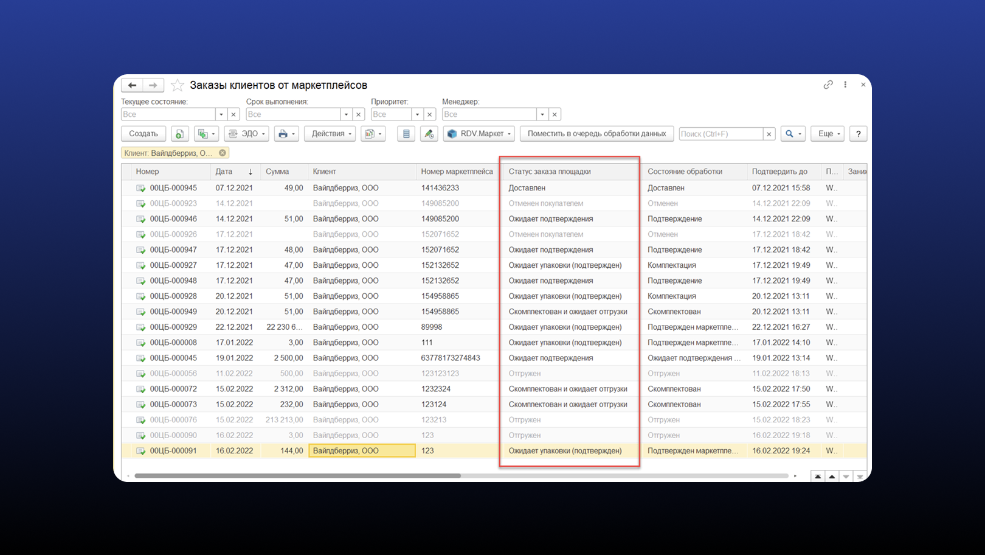Open the printer icon menu

(286, 134)
